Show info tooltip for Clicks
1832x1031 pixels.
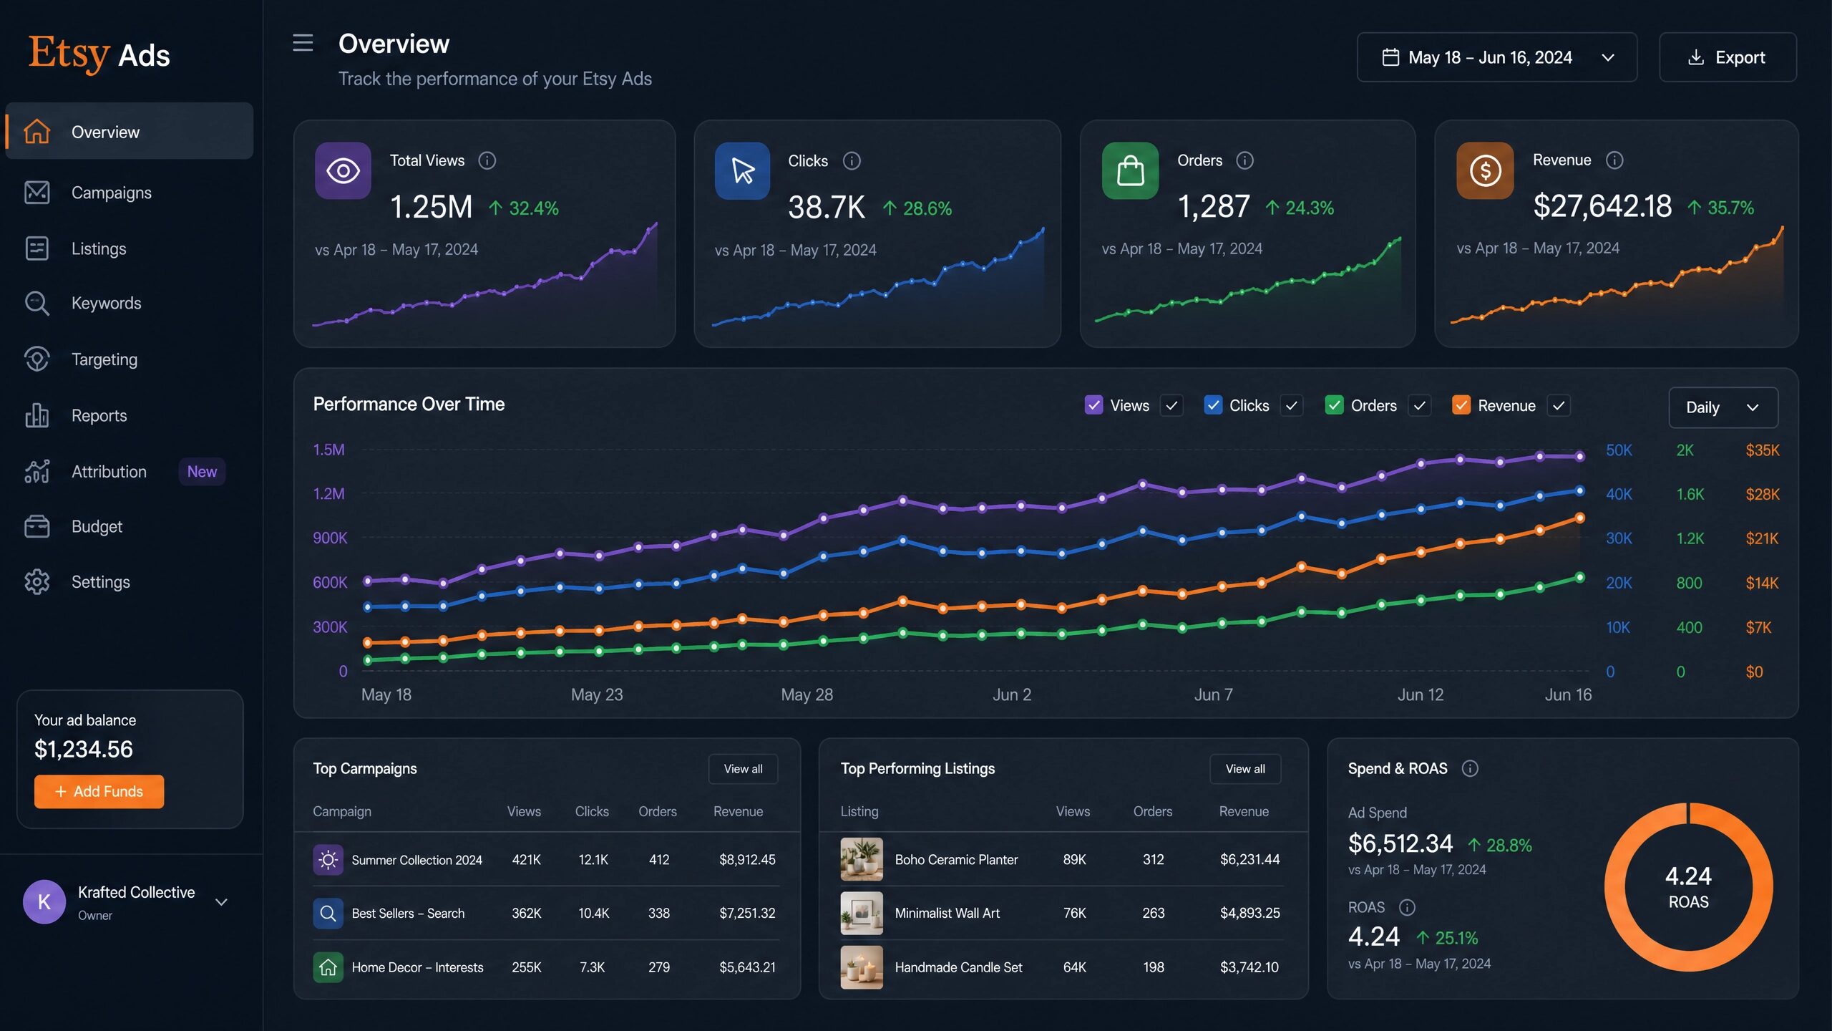(x=852, y=160)
